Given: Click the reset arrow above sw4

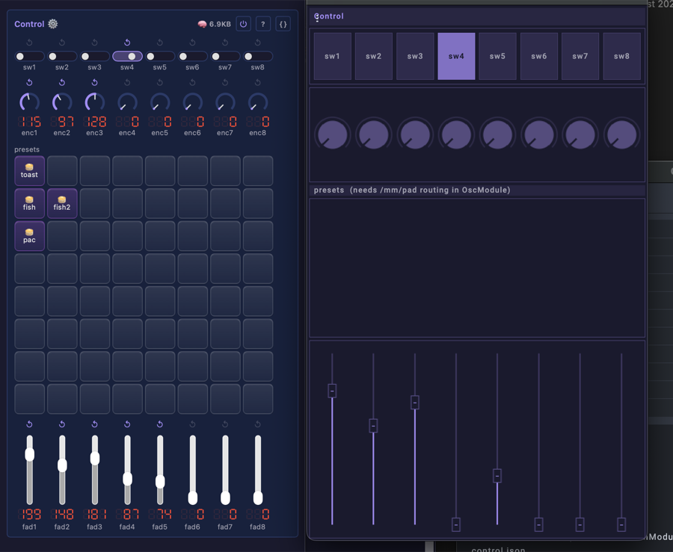Looking at the screenshot, I should pos(127,43).
